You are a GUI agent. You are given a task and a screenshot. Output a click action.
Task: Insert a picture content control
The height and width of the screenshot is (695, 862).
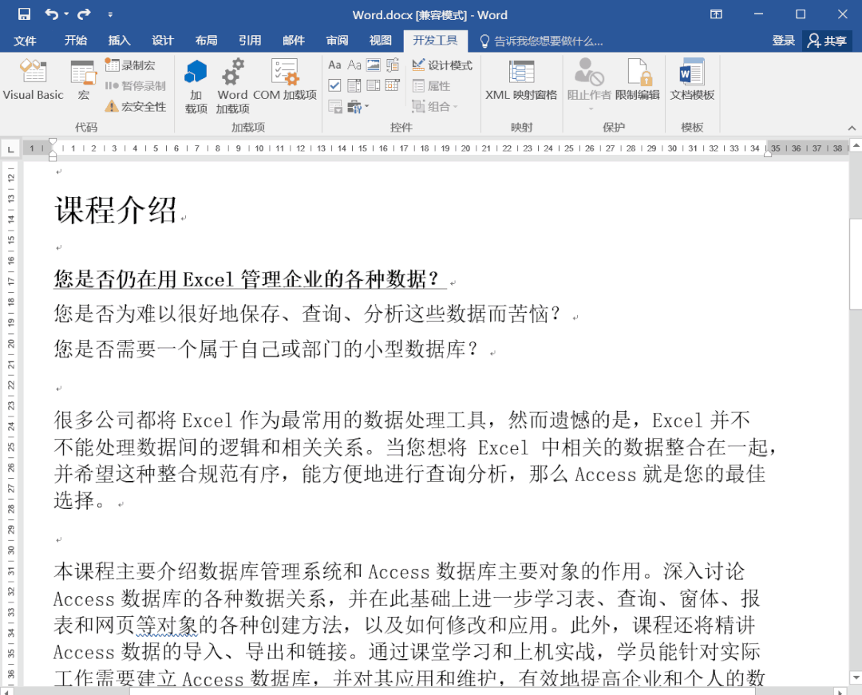[374, 65]
